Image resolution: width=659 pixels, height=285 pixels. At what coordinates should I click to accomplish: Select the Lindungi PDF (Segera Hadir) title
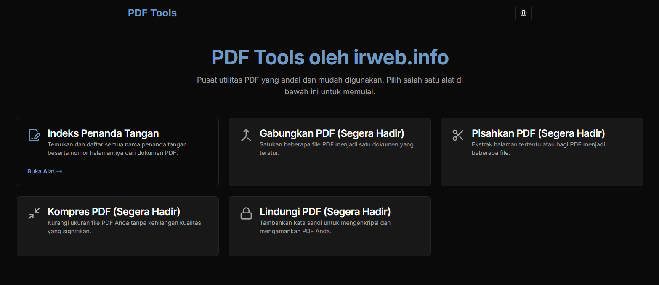coord(325,212)
